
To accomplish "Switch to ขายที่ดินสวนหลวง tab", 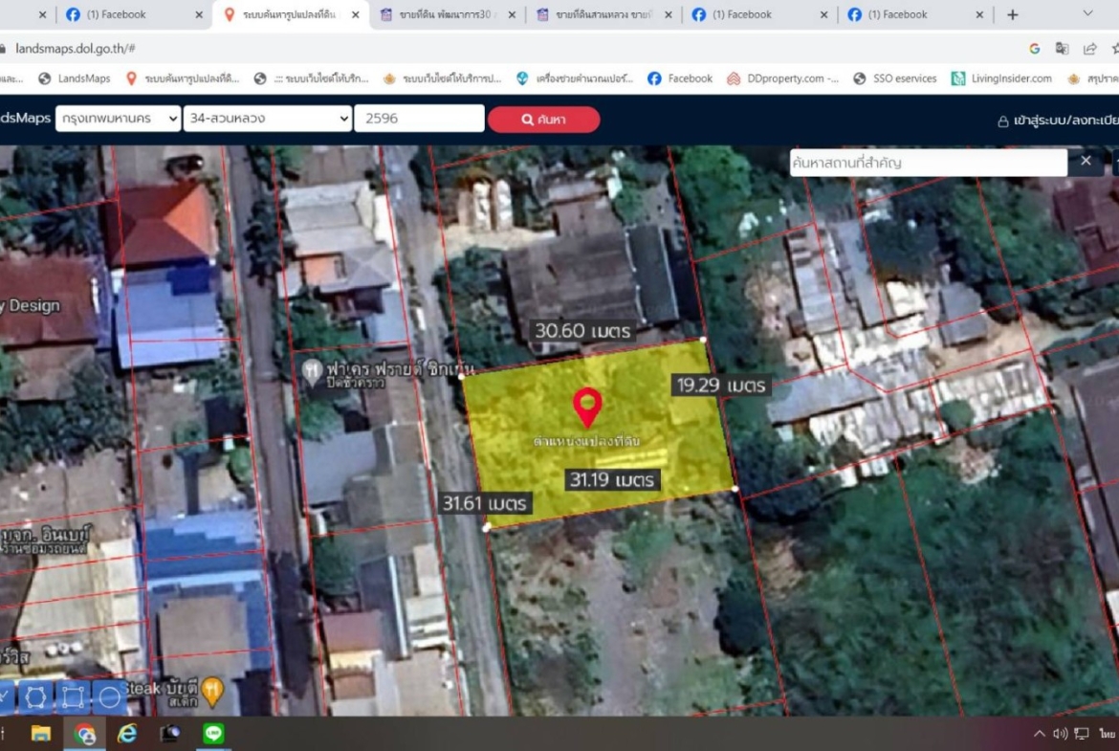I will click(603, 14).
